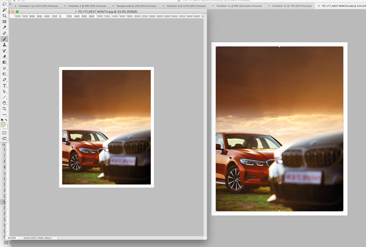Select the Lasso tool
This screenshot has height=247, width=366.
pyautogui.click(x=5, y=4)
